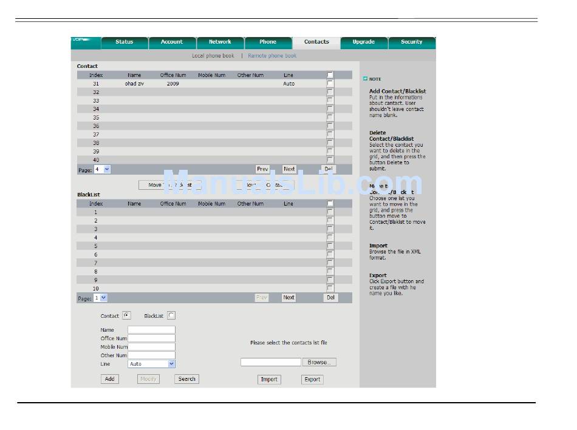The width and height of the screenshot is (577, 430).
Task: Check the box for contact index 32
Action: click(x=330, y=92)
